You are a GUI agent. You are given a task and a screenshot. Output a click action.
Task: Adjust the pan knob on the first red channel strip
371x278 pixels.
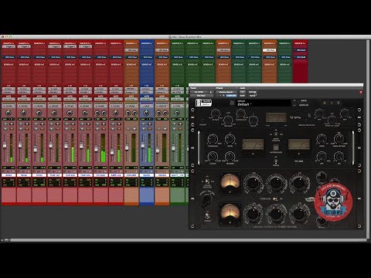click(x=9, y=113)
